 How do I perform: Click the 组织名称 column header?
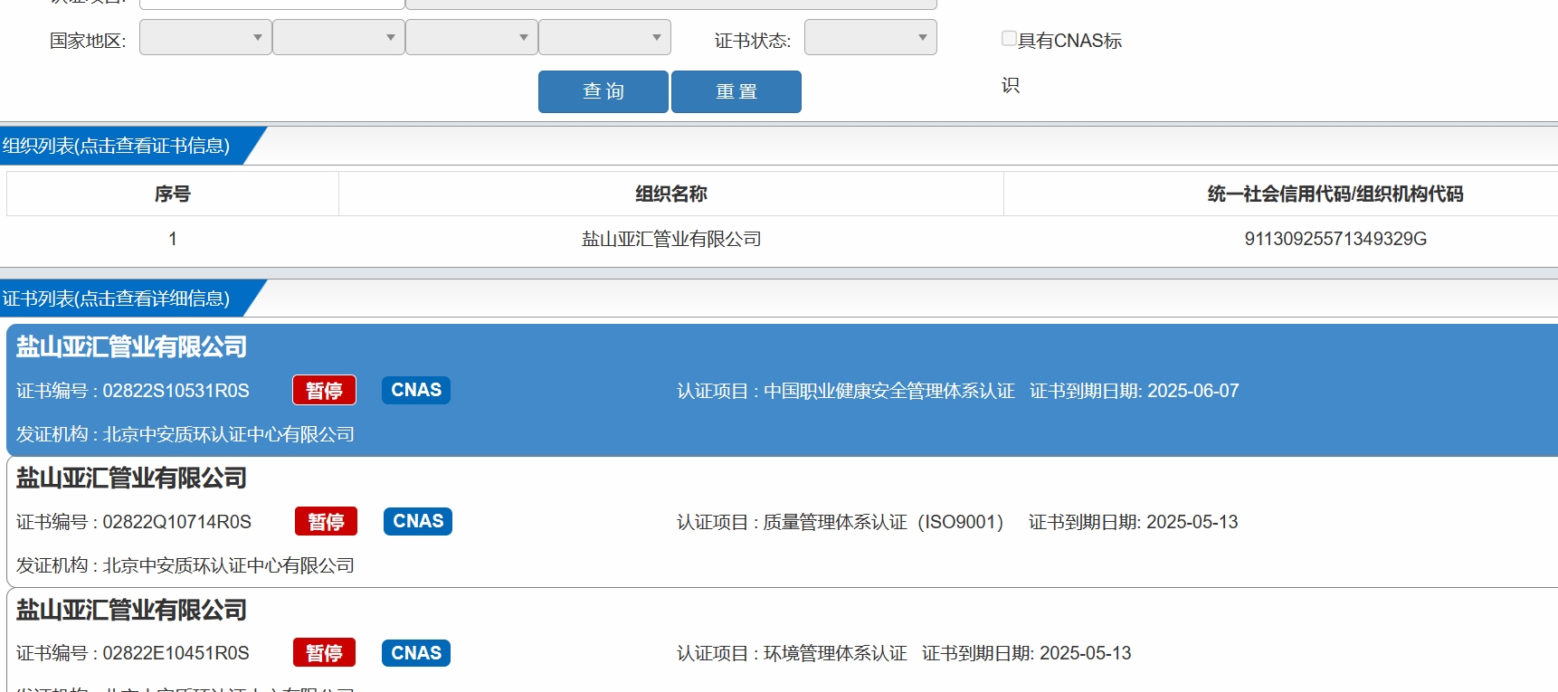671,194
